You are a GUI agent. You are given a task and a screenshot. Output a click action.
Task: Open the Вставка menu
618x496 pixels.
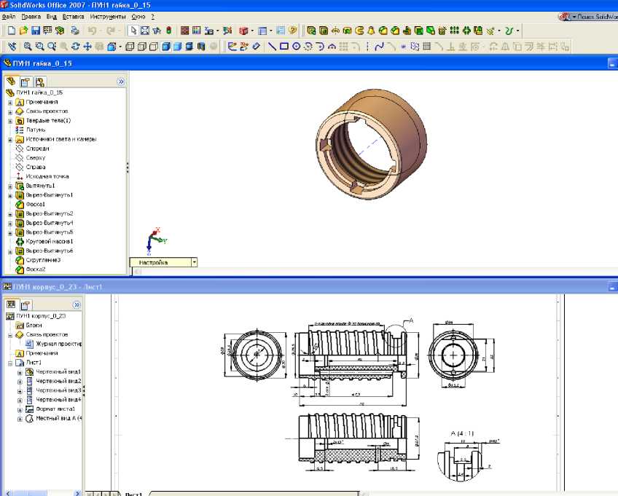pos(73,15)
